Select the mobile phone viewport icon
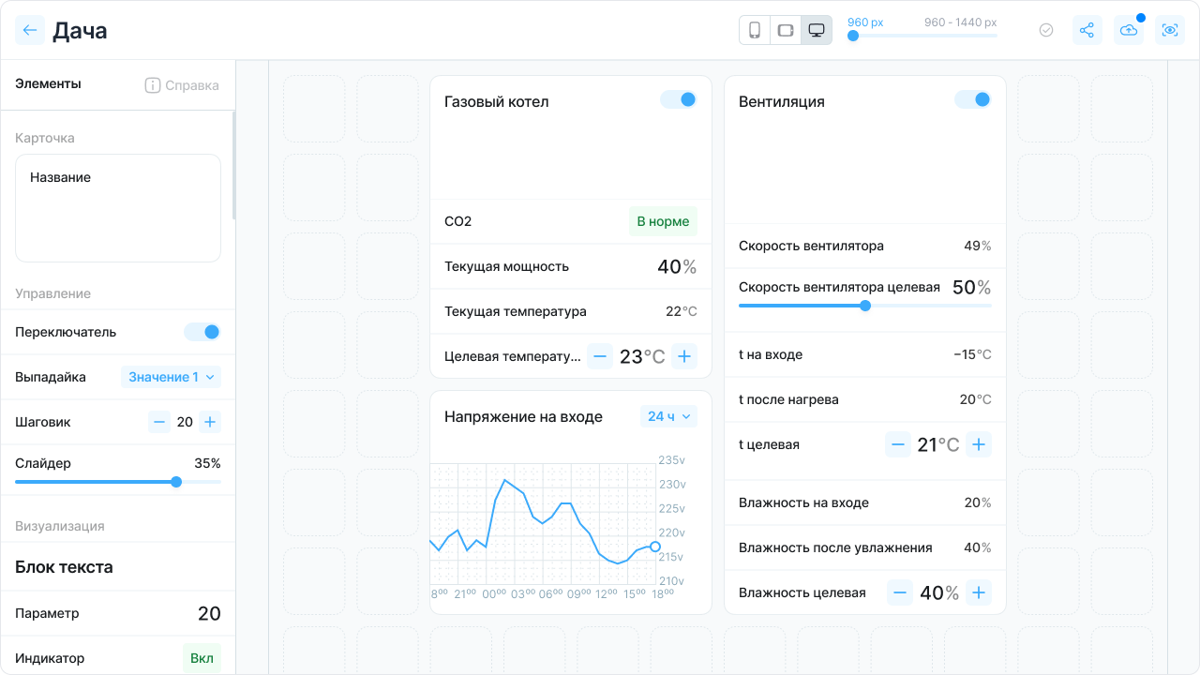The width and height of the screenshot is (1200, 675). [755, 30]
